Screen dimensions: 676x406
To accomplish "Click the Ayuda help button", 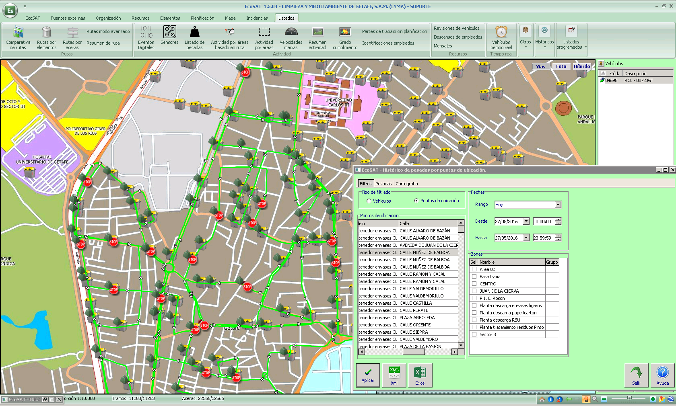I will (663, 375).
